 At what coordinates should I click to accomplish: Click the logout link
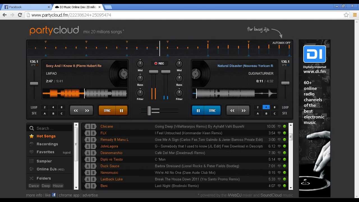click(x=67, y=153)
